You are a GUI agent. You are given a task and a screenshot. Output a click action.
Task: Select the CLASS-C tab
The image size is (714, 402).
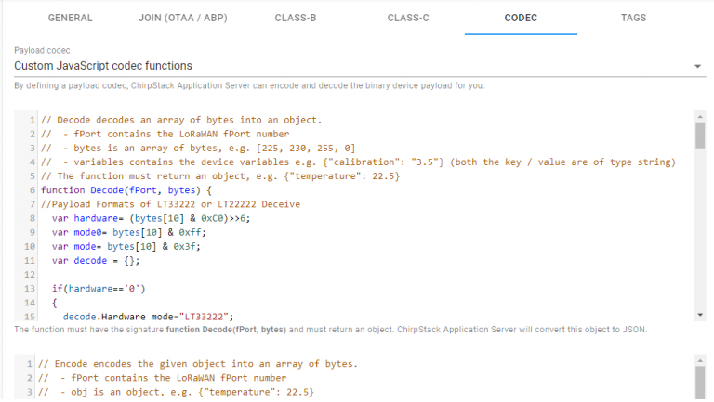(407, 18)
